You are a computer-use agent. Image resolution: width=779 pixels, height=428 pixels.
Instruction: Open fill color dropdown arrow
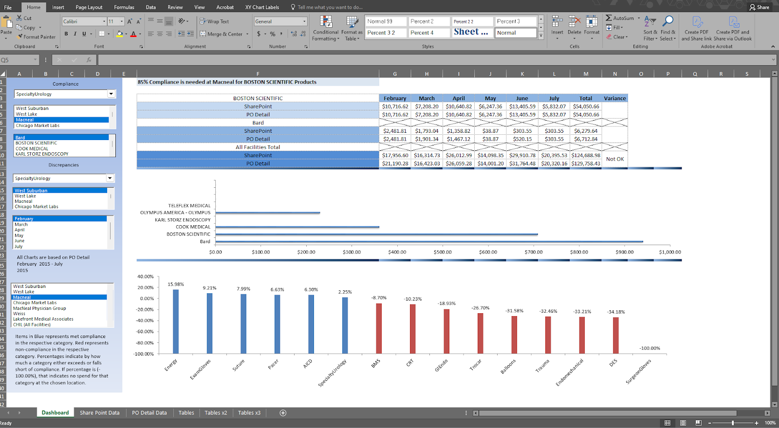coord(126,34)
